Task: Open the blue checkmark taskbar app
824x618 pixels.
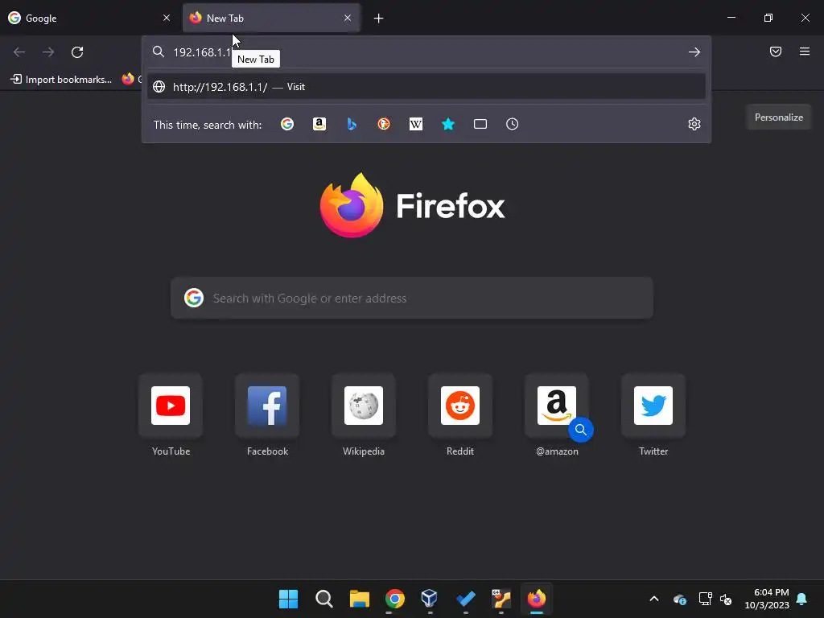Action: pos(466,599)
